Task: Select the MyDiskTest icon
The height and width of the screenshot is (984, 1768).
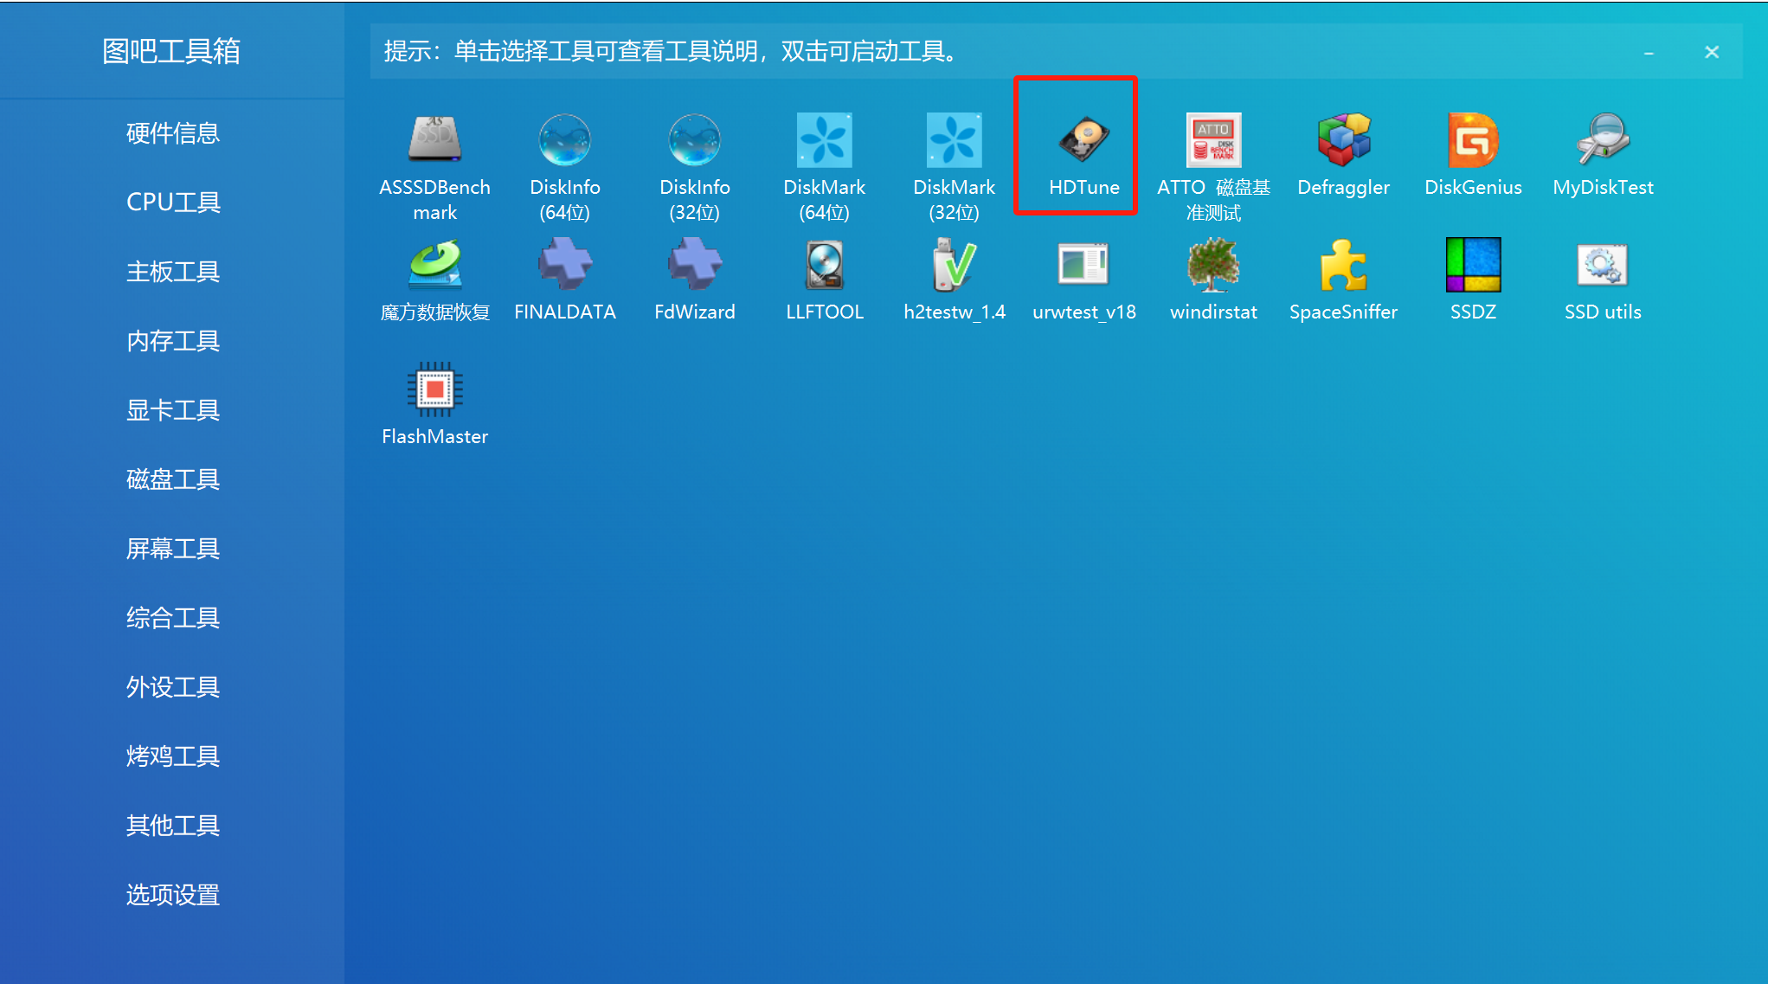Action: coord(1603,140)
